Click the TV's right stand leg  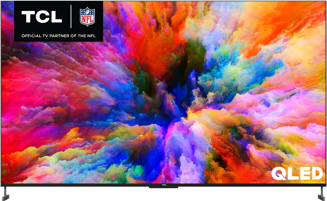coord(321,194)
